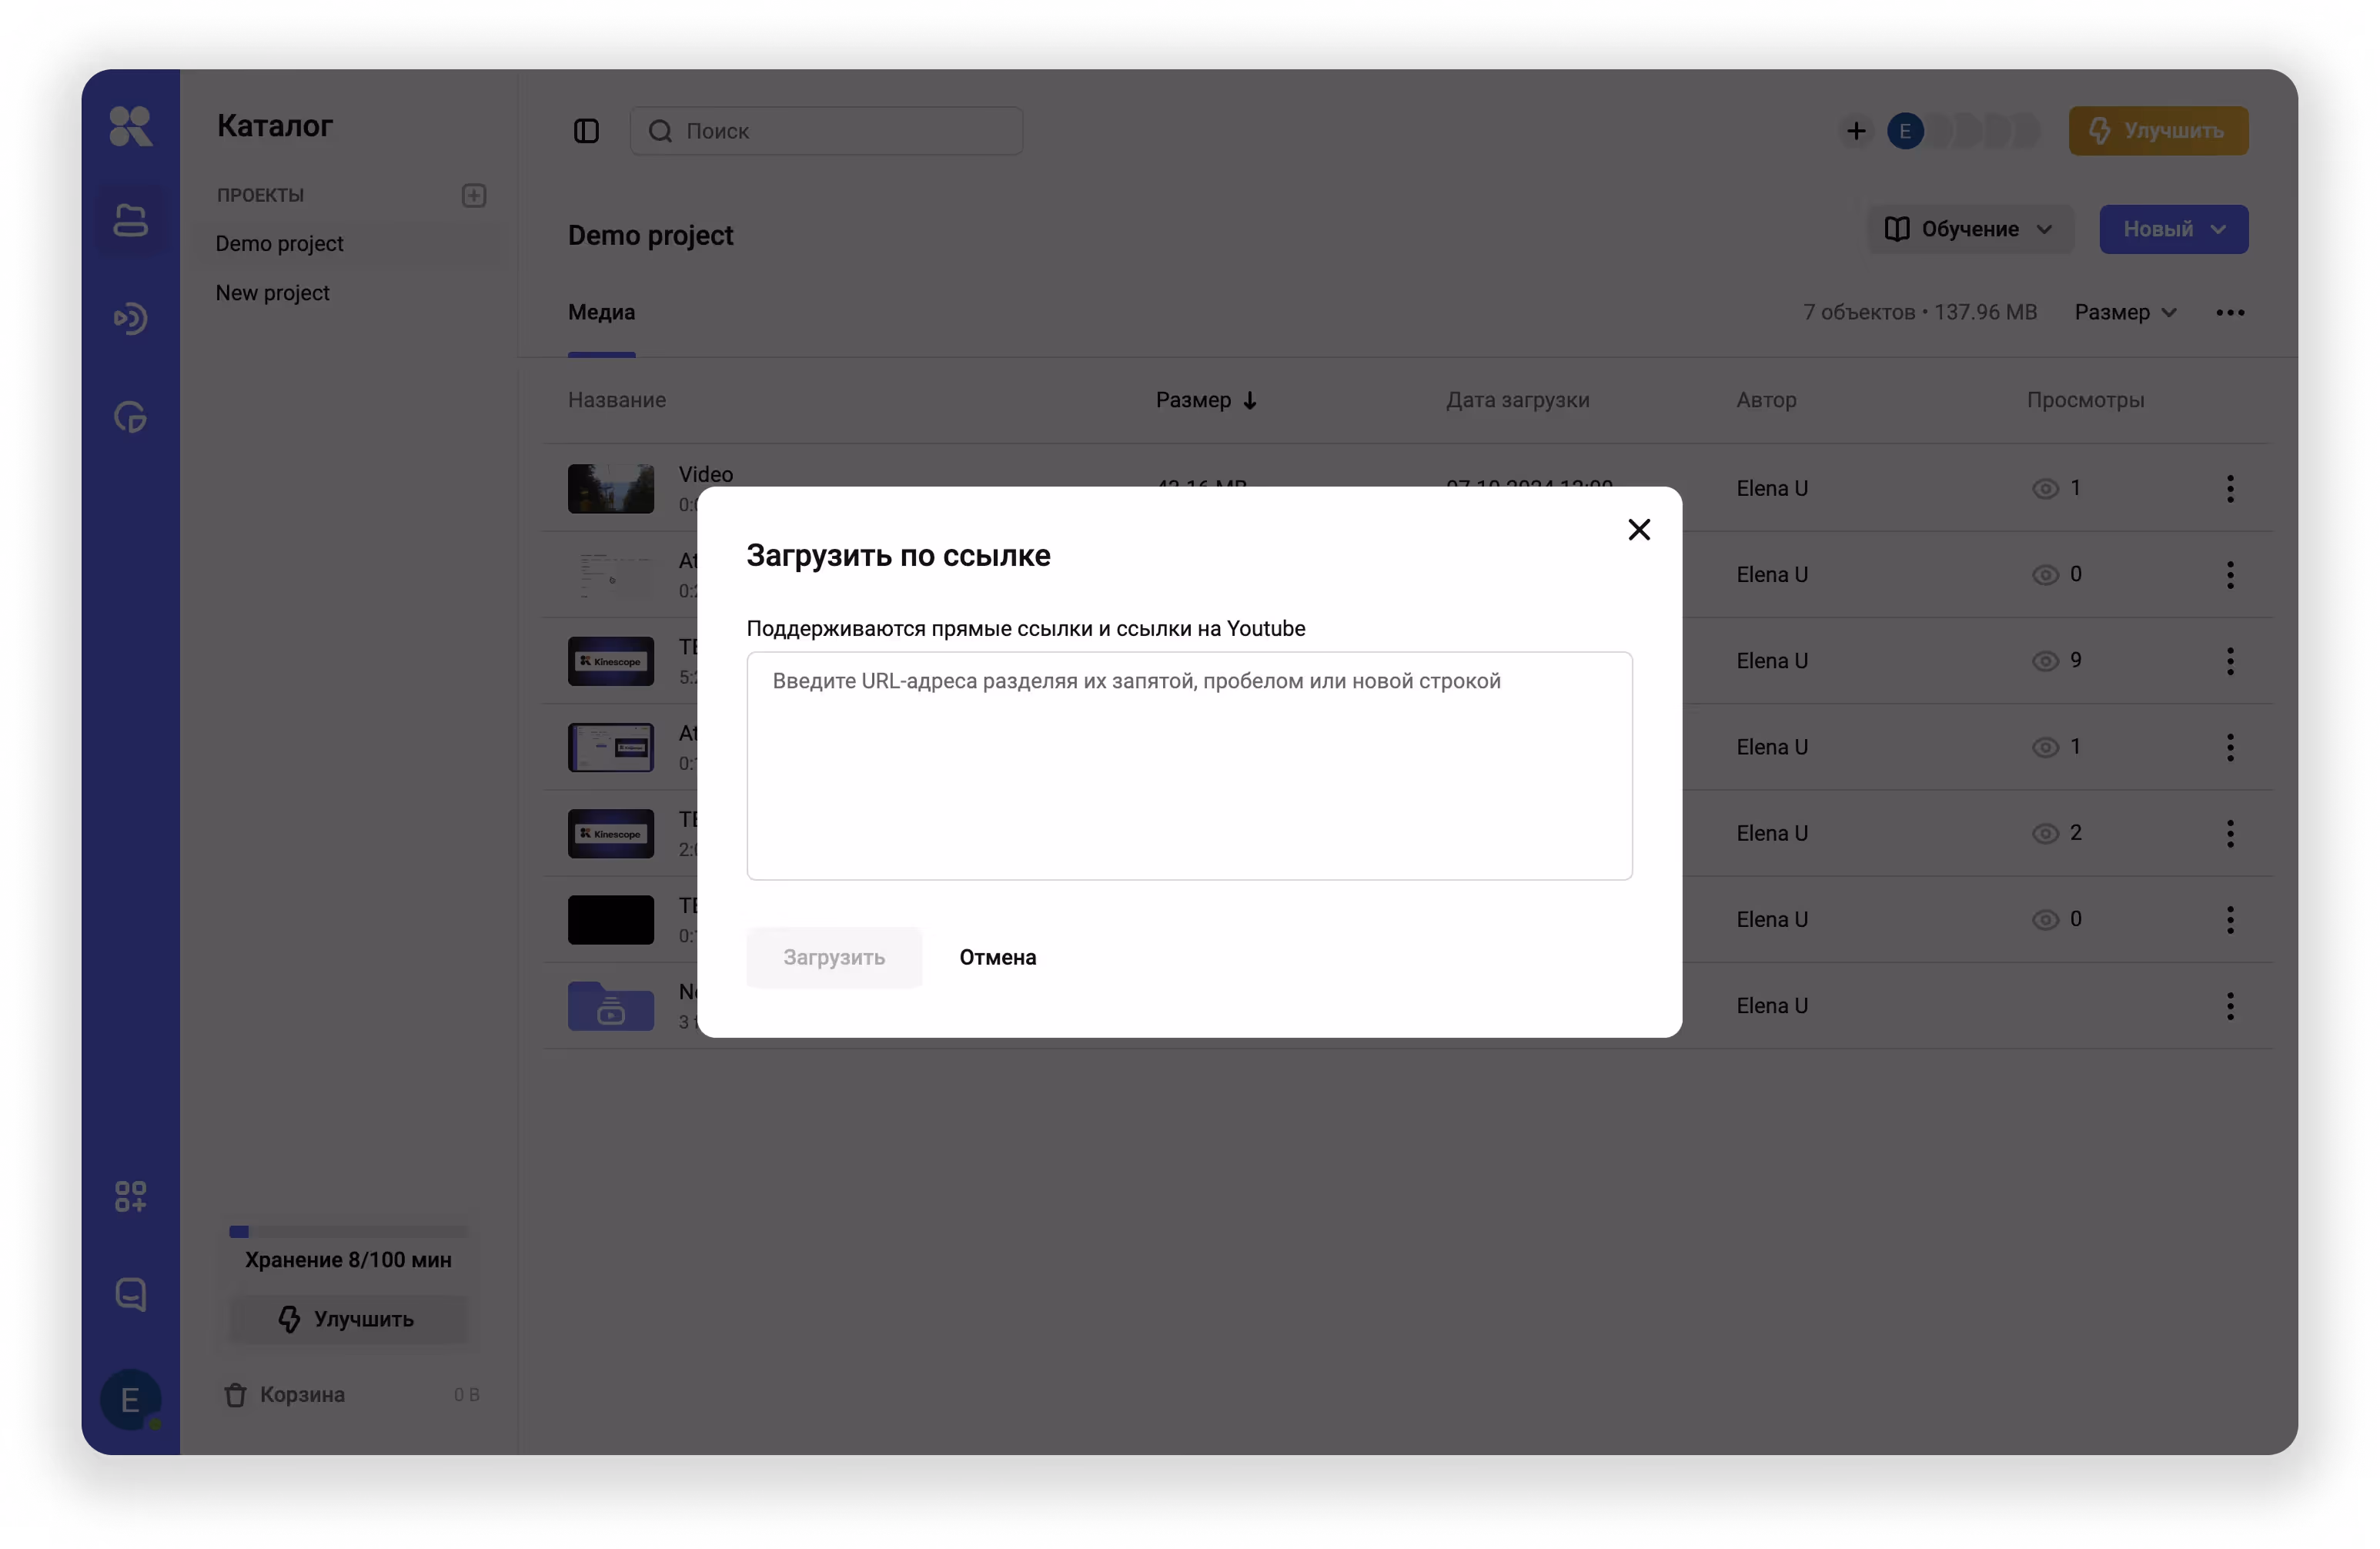Close the upload-by-link dialog
The width and height of the screenshot is (2380, 1549).
point(1638,529)
